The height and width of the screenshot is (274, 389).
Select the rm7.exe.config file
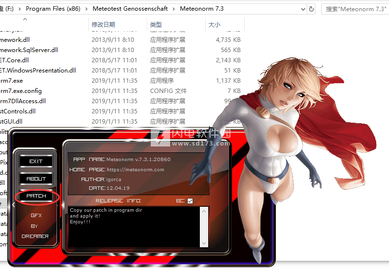21,91
